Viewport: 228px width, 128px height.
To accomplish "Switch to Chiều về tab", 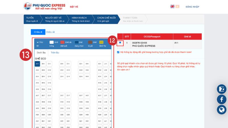I will click(50, 32).
